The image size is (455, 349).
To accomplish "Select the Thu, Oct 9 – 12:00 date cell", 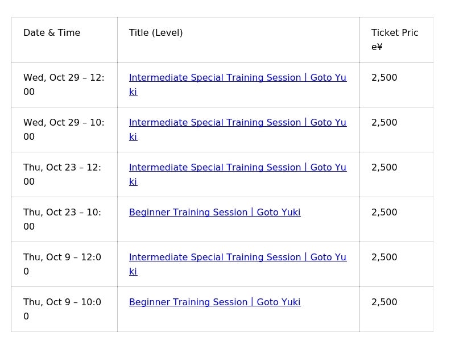I will pos(62,264).
